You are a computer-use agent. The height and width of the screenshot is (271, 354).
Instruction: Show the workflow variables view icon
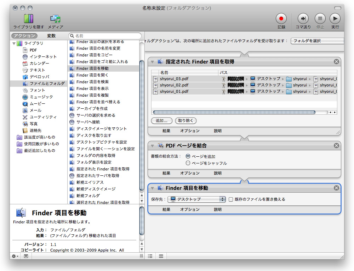(x=161, y=256)
